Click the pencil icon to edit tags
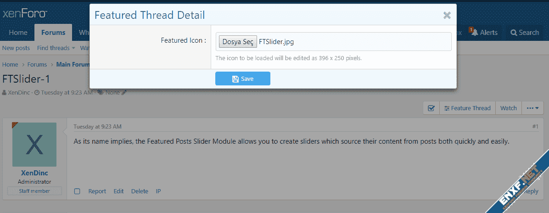The width and height of the screenshot is (549, 213). [124, 92]
